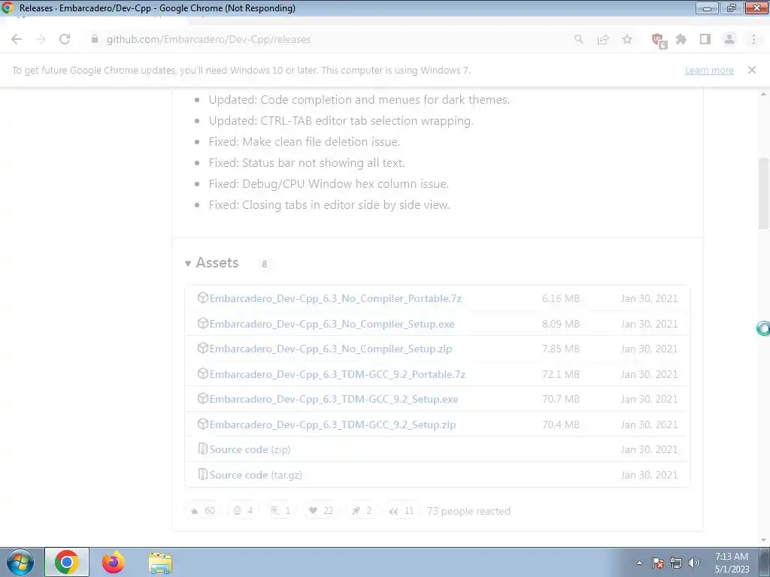Collapse the Assets section
Image resolution: width=770 pixels, height=577 pixels.
(212, 263)
